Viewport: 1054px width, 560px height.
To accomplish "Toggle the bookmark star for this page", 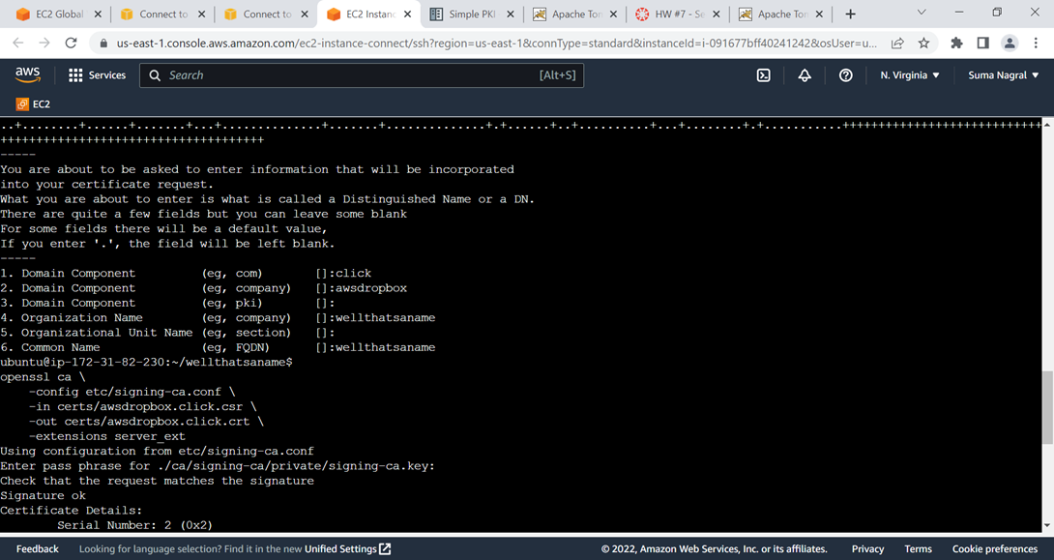I will pos(923,44).
